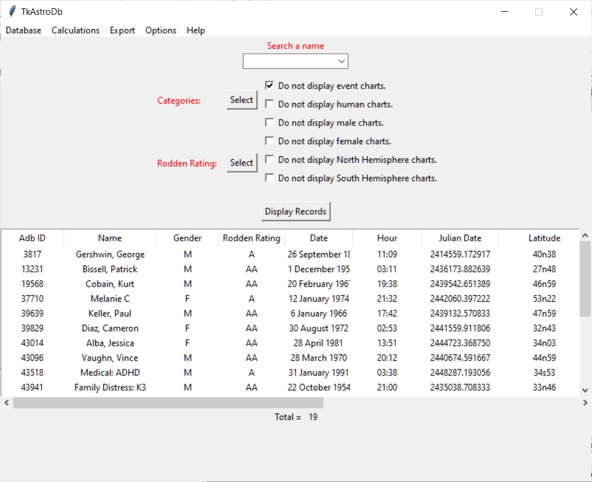592x482 pixels.
Task: Click Julian Date value 2442060.397222
Action: pyautogui.click(x=460, y=298)
